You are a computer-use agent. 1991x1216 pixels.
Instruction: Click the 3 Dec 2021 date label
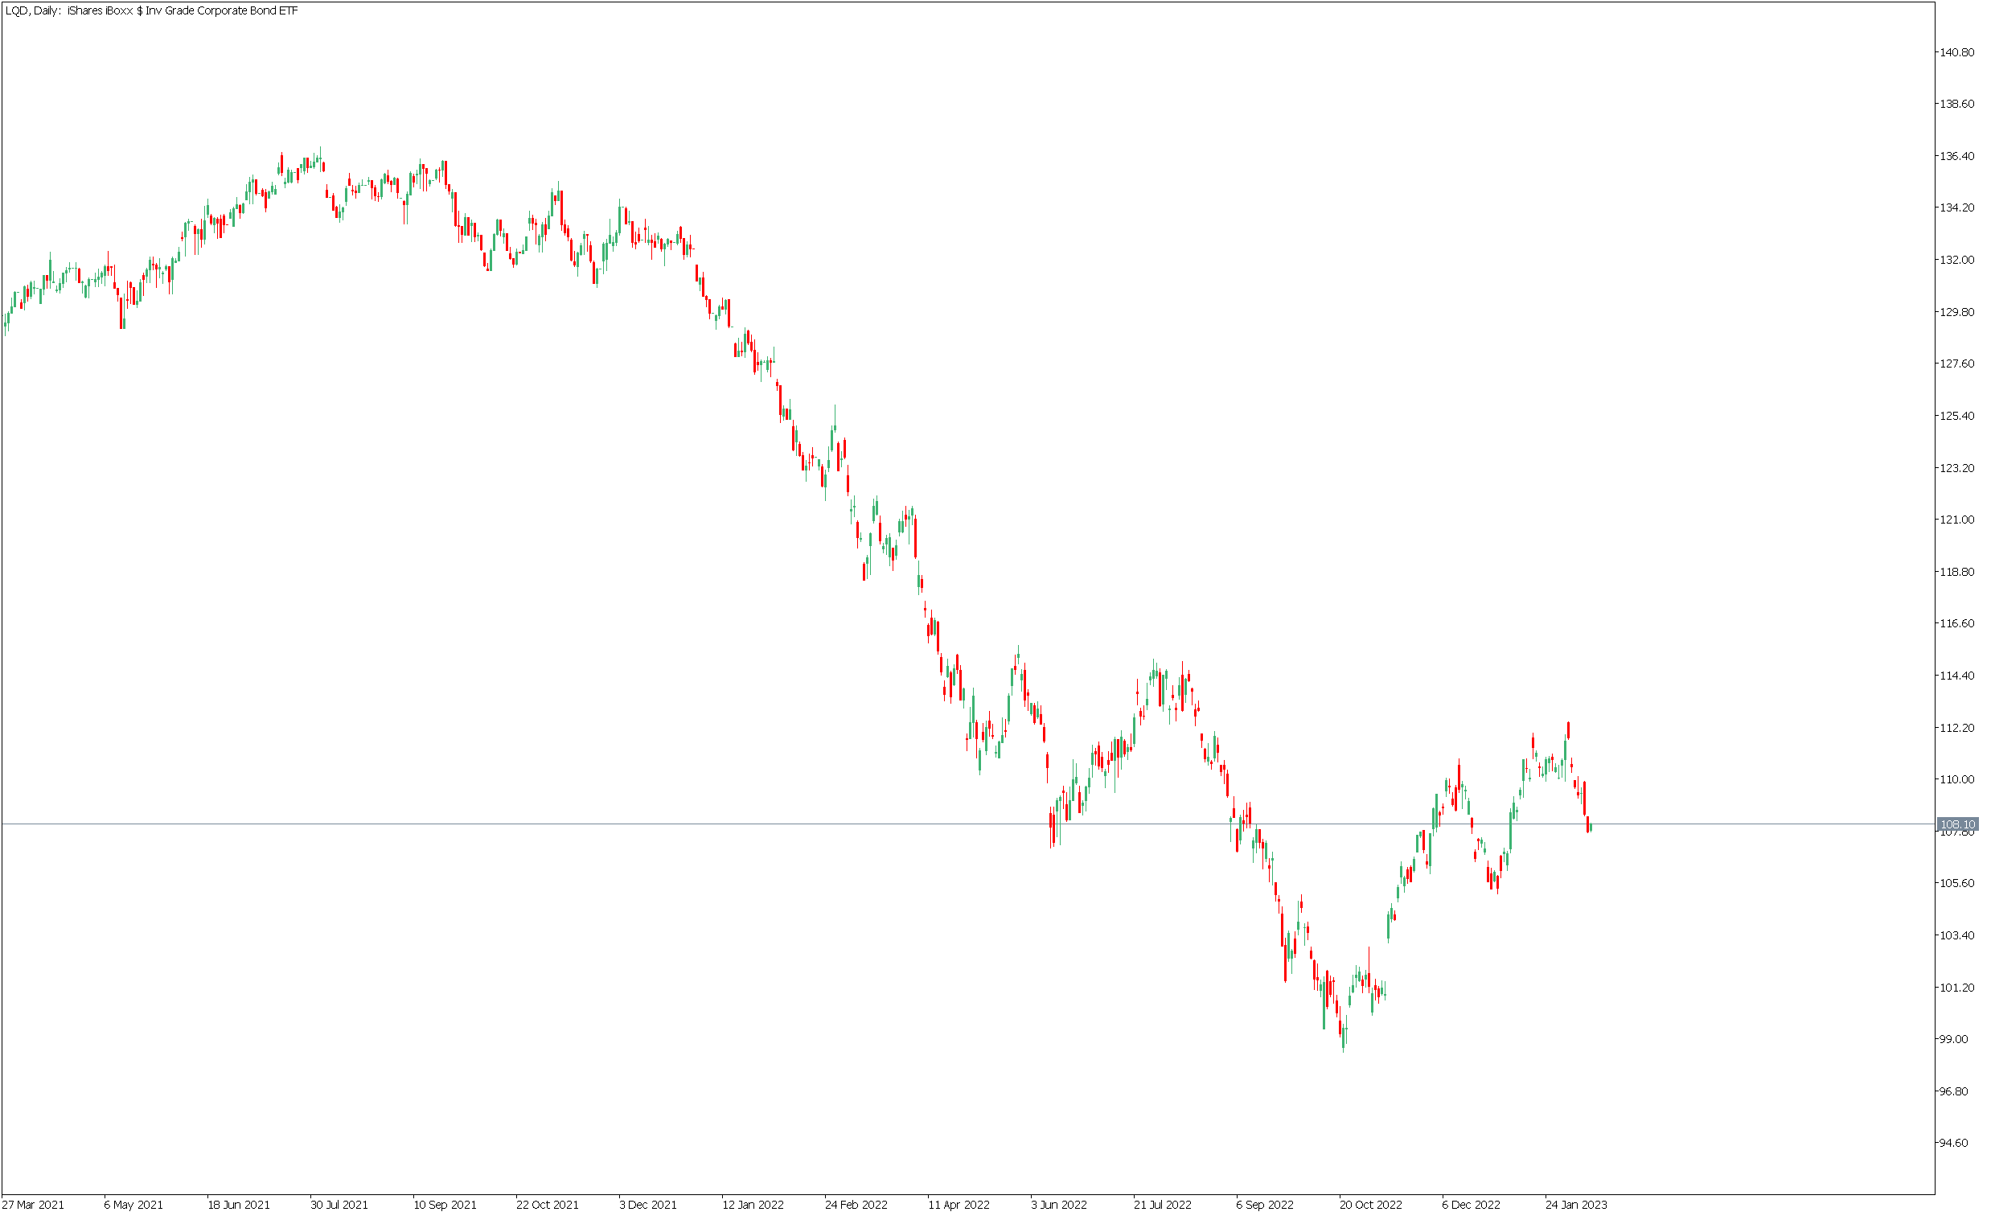tap(648, 1205)
